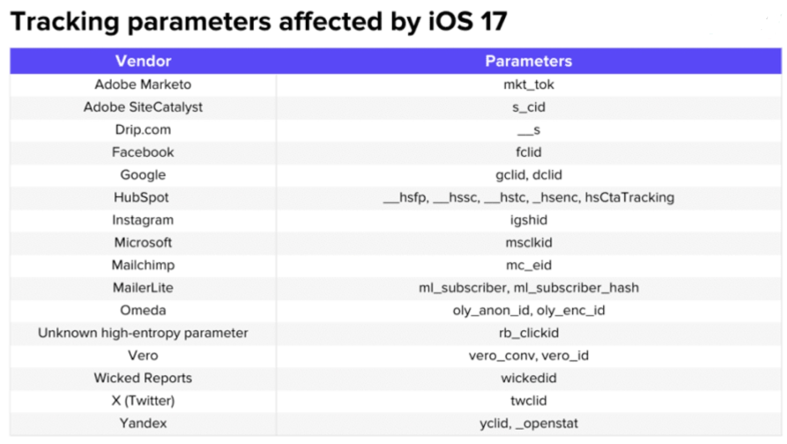Select the Facebook vendor cell
Viewport: 787px width, 444px height.
point(143,152)
